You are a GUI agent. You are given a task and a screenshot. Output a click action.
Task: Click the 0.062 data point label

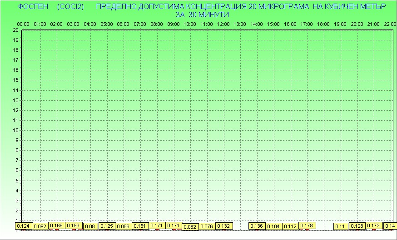(190, 227)
